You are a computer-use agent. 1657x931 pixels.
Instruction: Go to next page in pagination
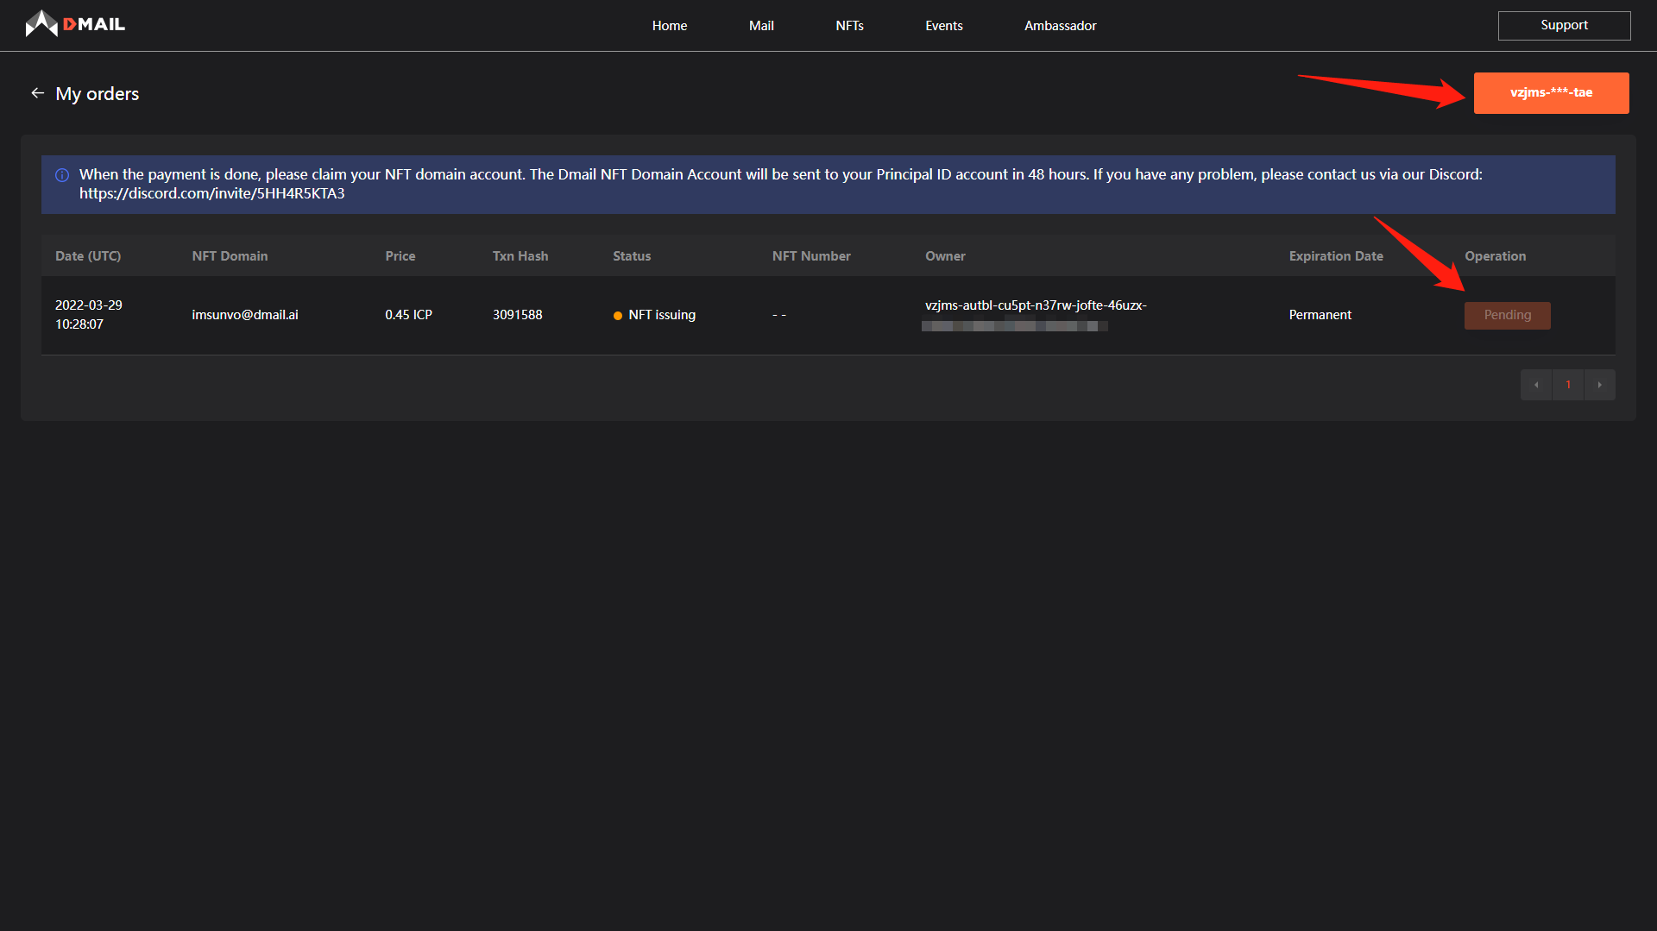[x=1600, y=385]
